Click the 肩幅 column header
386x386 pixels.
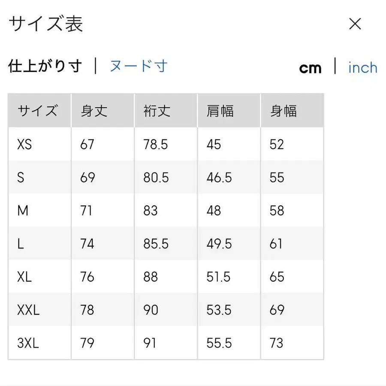click(220, 110)
